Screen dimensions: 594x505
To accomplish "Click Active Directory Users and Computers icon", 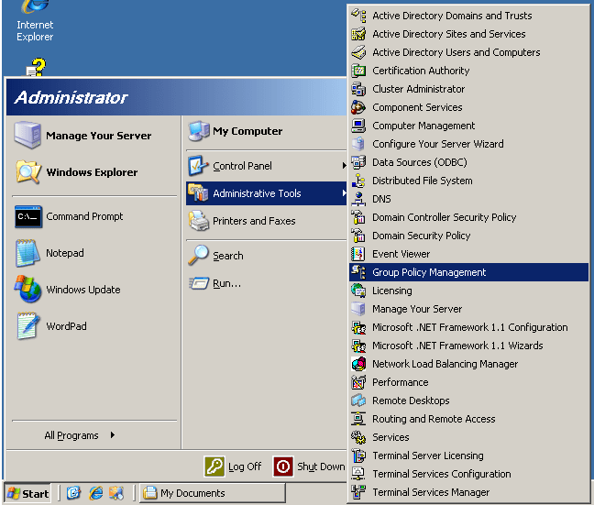I will tap(358, 52).
